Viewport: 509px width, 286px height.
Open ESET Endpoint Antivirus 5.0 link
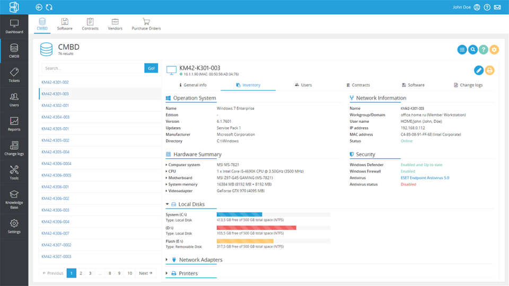(425, 178)
